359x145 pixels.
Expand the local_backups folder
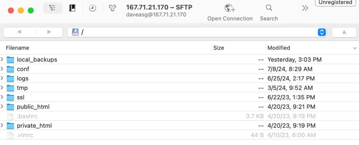point(2,60)
